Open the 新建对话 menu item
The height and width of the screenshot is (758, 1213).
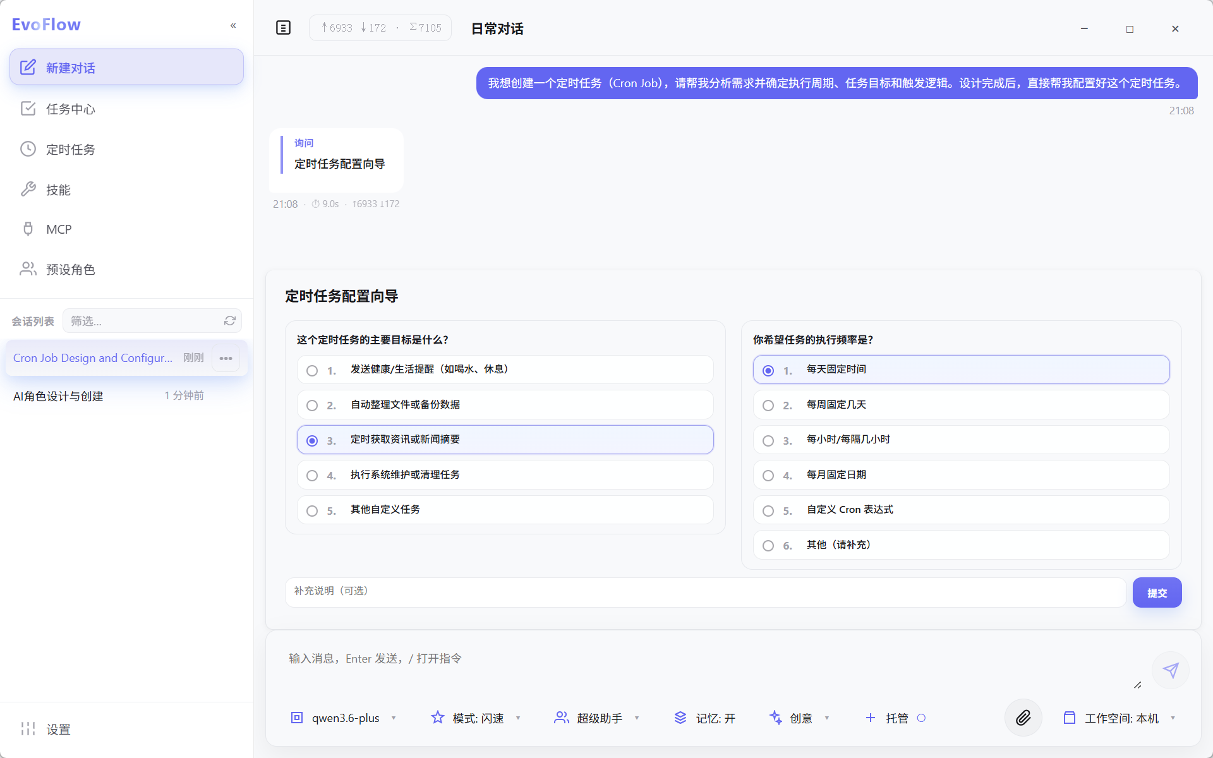(x=126, y=67)
